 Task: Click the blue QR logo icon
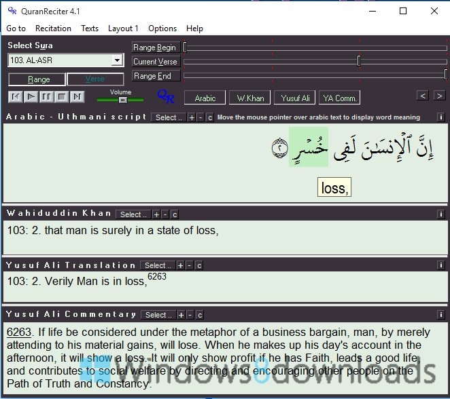(x=166, y=97)
